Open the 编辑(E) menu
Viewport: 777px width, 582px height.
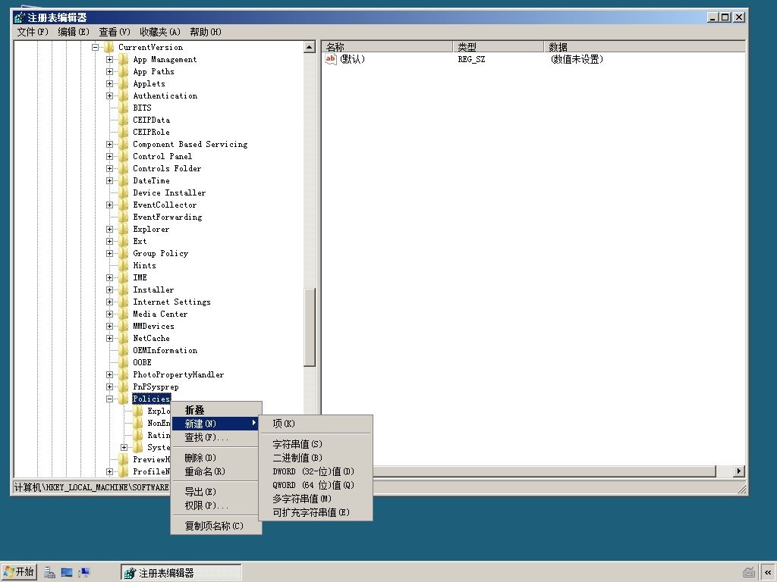[x=74, y=32]
